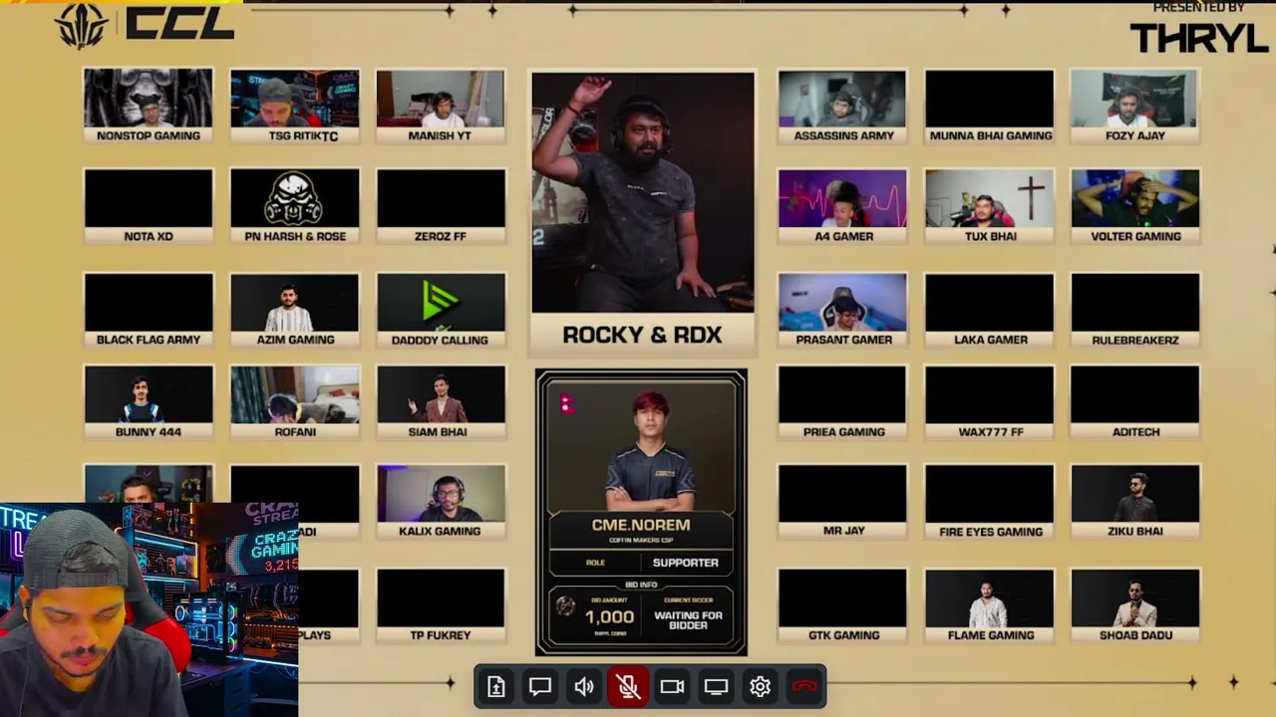Select the A4 Gamer tile
The image size is (1276, 717).
843,207
